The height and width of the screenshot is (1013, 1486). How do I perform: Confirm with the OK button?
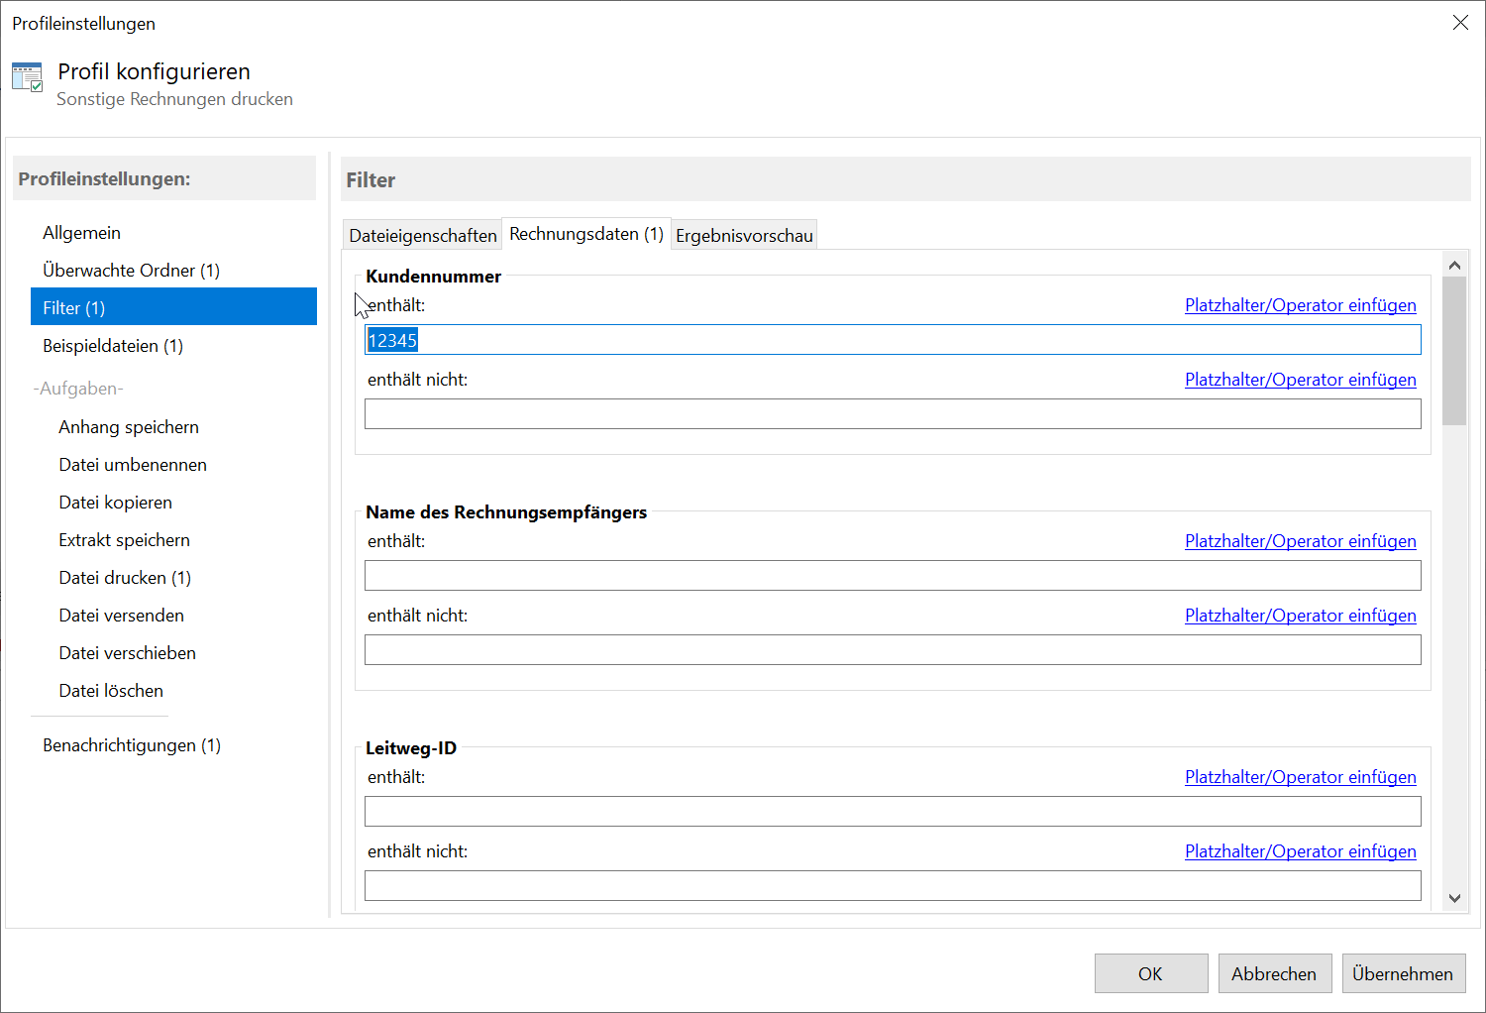[x=1151, y=973]
